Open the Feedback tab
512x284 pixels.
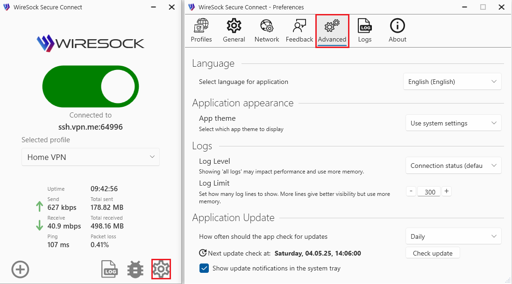[299, 31]
